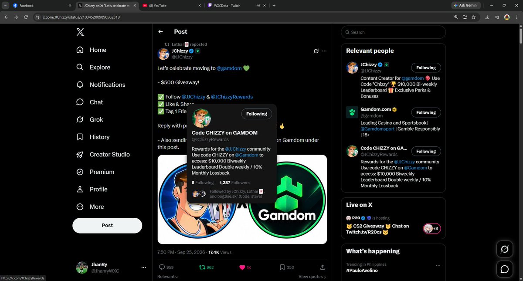
Task: Open the post's more options ellipsis
Action: click(324, 51)
